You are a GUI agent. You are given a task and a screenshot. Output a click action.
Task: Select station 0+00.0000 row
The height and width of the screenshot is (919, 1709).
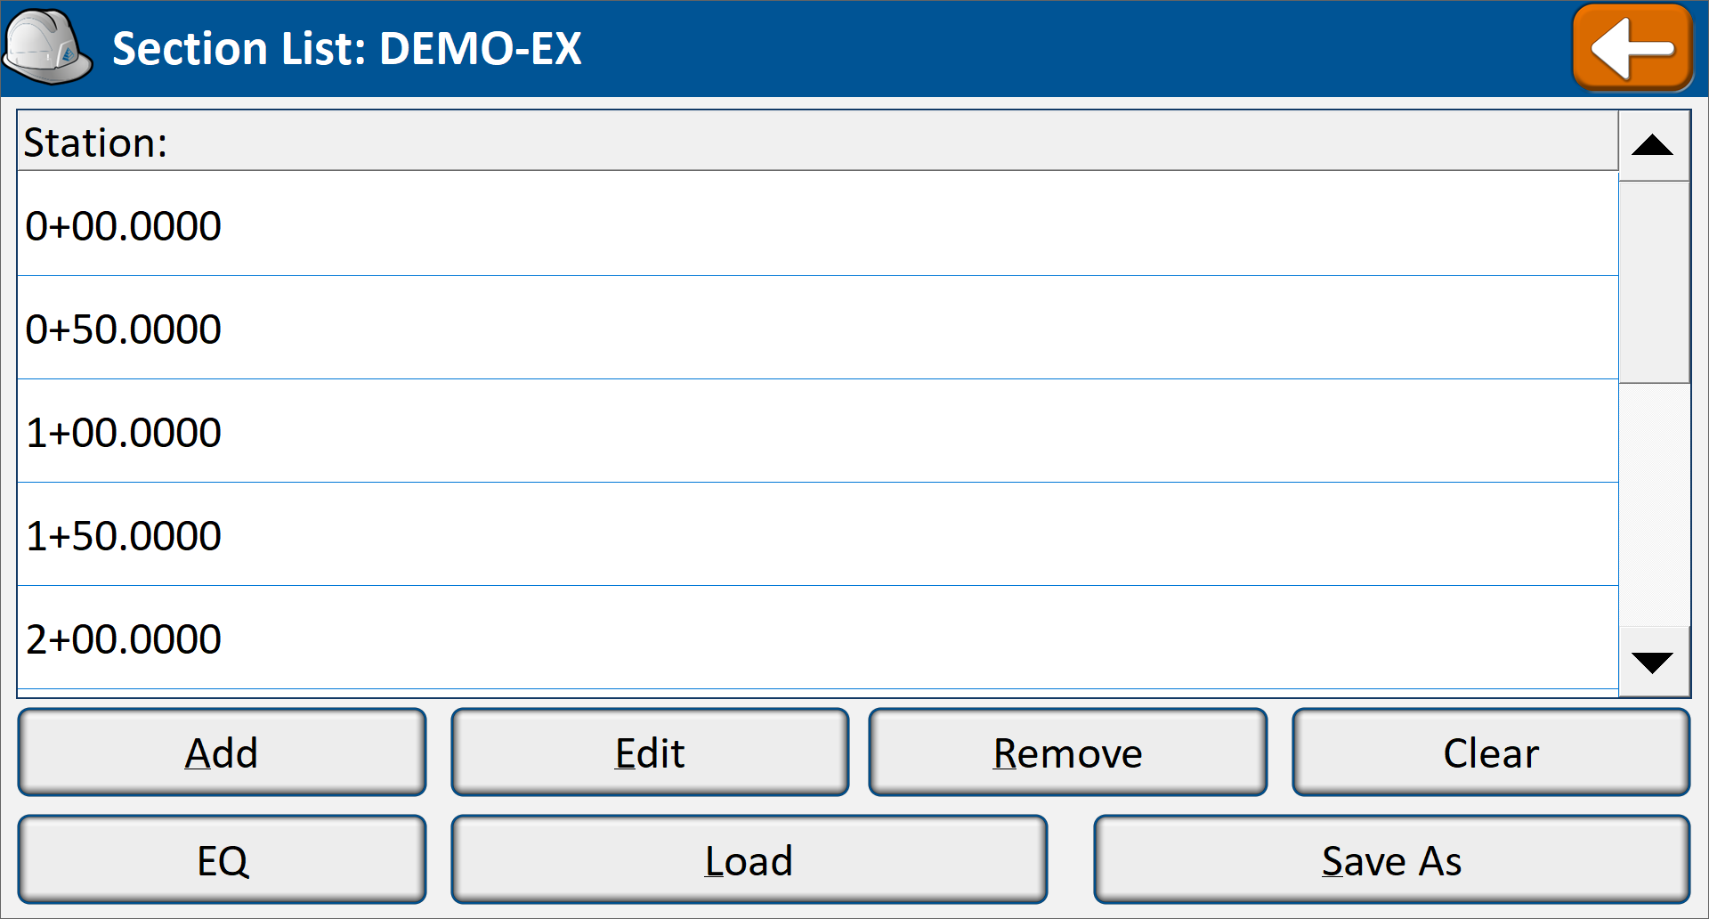817,224
